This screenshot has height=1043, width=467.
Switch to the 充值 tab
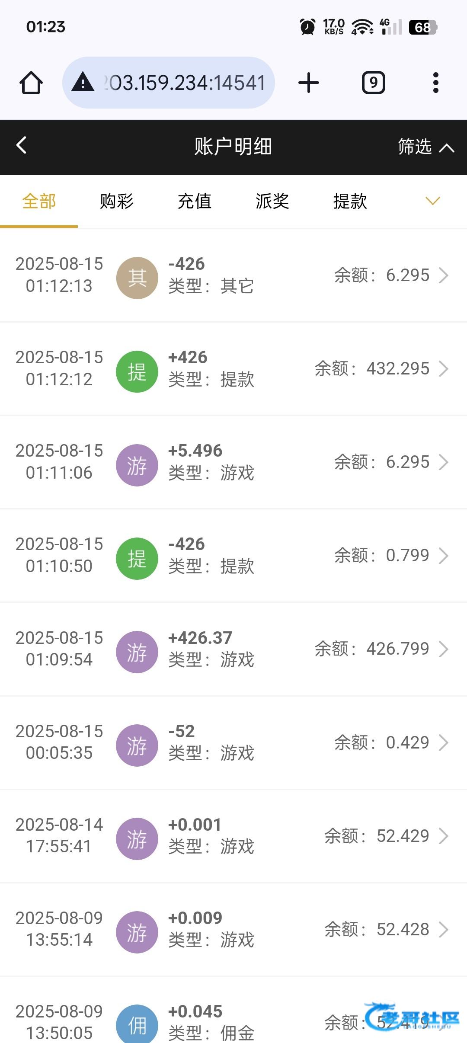195,202
